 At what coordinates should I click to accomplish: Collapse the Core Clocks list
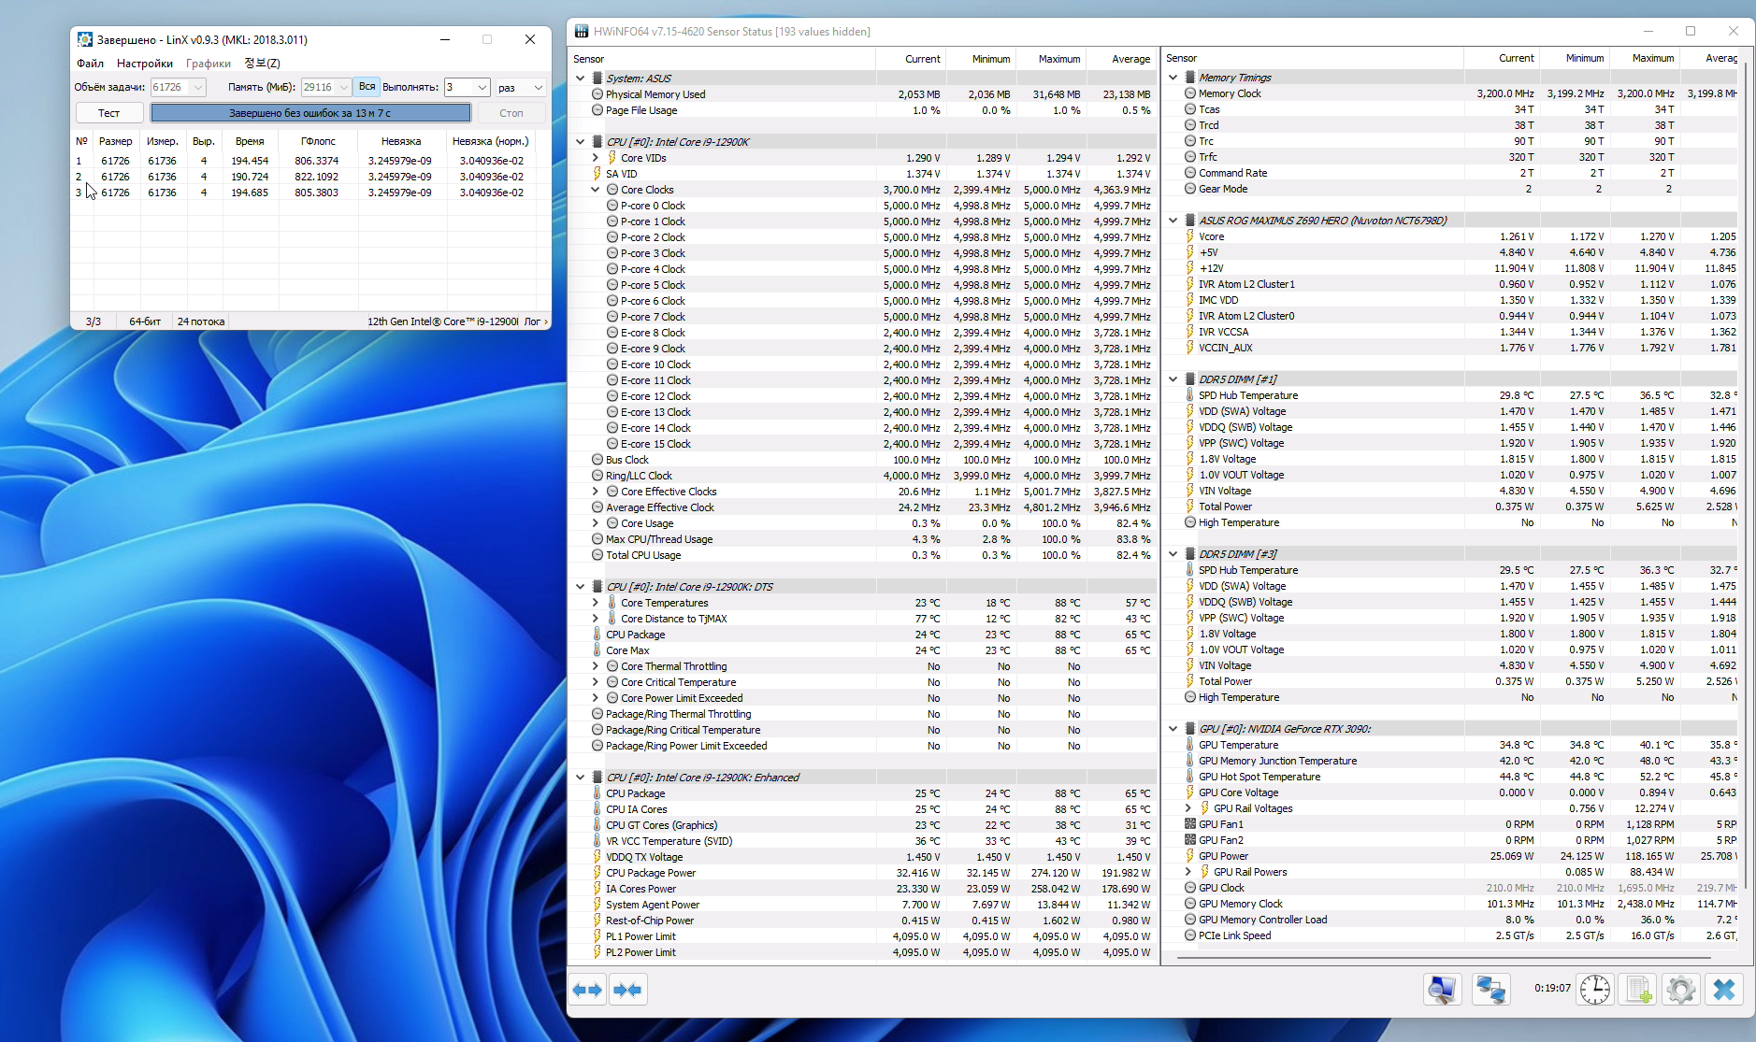(x=596, y=190)
